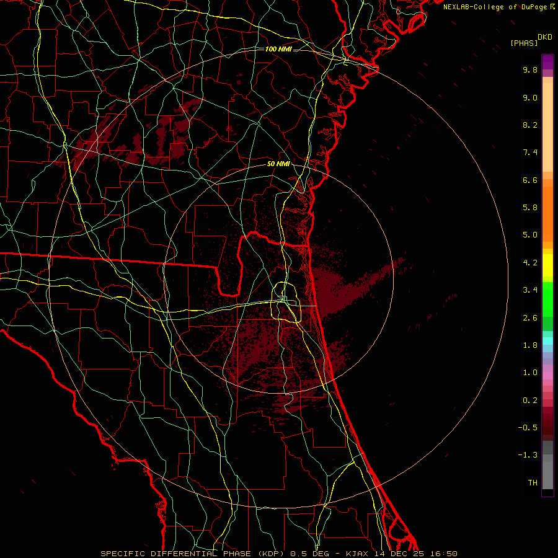
Task: Click the 1.0 scale value
Action: 530,373
